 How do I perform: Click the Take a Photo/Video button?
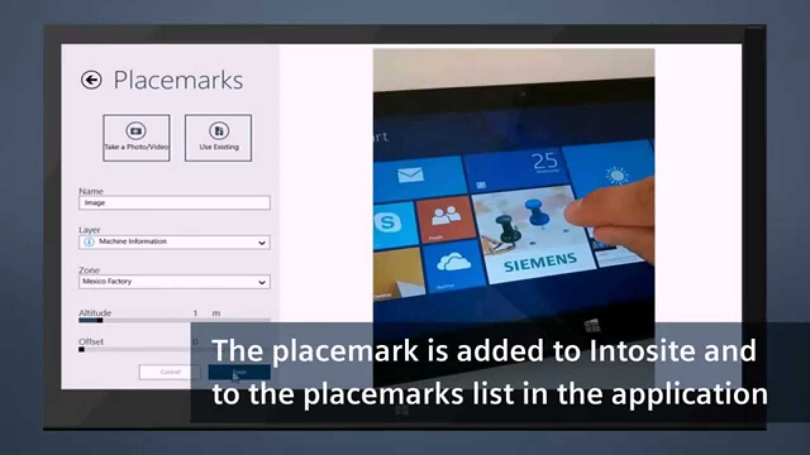136,138
